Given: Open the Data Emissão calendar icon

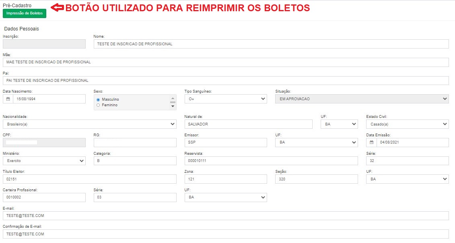Looking at the screenshot, I should [371, 142].
